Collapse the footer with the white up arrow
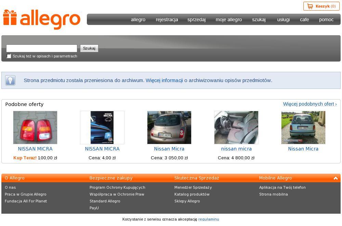342x226 pixels. coord(336,178)
